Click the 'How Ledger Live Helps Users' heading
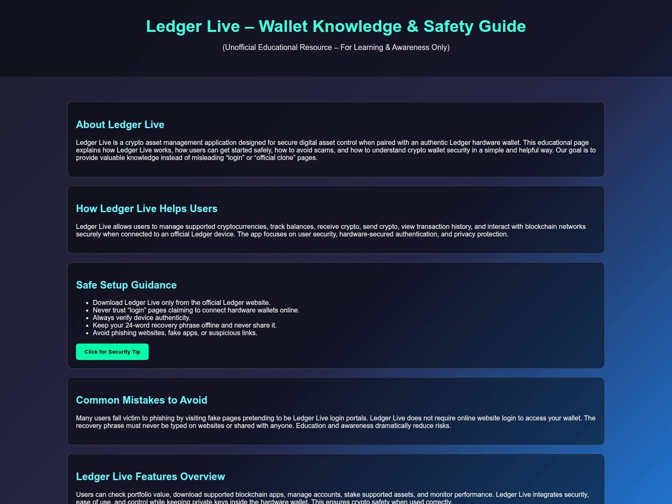The height and width of the screenshot is (504, 672). [147, 209]
